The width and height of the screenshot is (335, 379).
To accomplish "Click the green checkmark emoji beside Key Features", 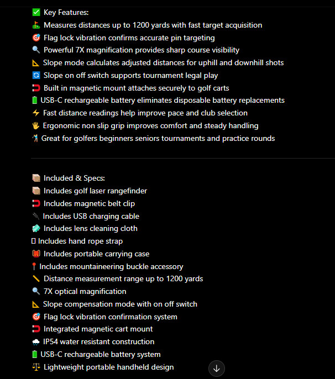I will click(x=36, y=12).
